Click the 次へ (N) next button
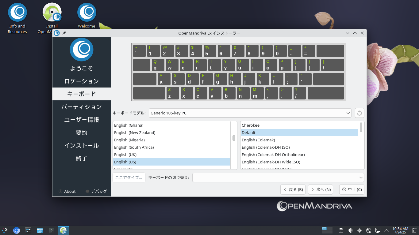This screenshot has height=235, width=419. point(321,189)
